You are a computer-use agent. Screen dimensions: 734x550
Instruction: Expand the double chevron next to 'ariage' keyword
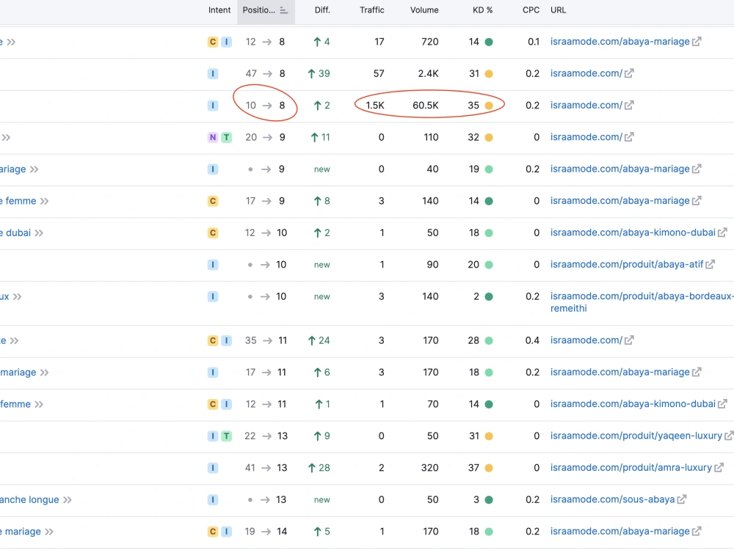pyautogui.click(x=34, y=169)
